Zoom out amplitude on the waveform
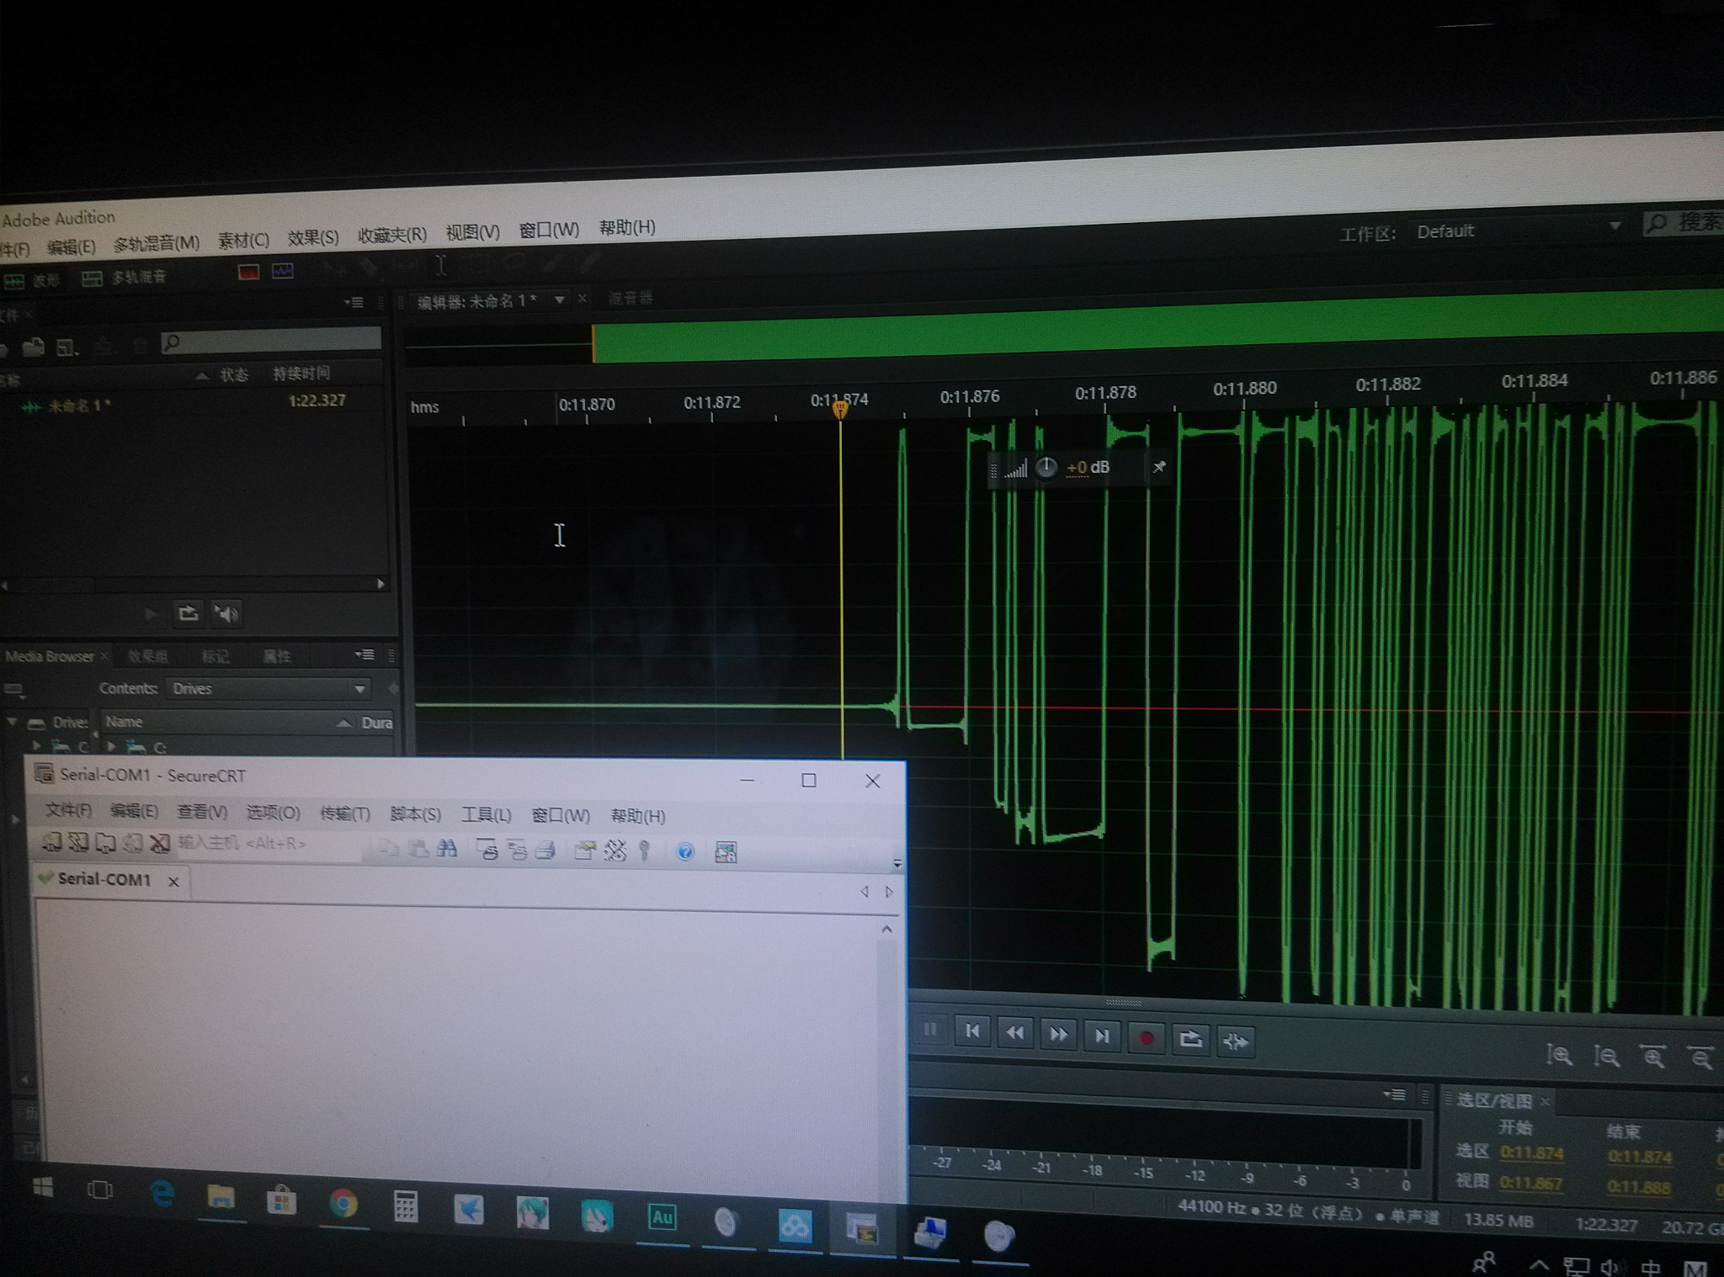The width and height of the screenshot is (1724, 1277). (x=1606, y=1055)
